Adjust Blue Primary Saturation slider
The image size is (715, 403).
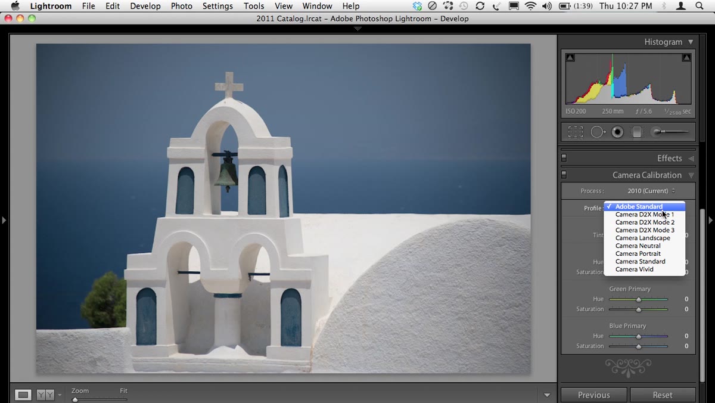(x=638, y=346)
